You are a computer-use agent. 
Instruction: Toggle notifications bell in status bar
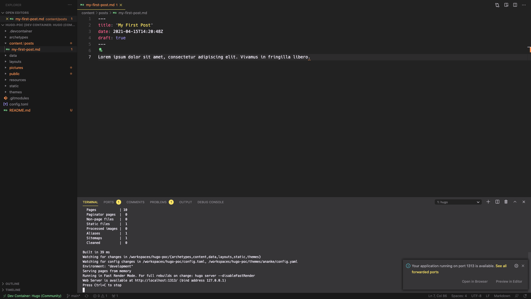click(525, 296)
